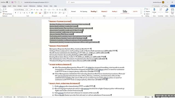Toggle Underline formatting
This screenshot has width=175, height=98.
pyautogui.click(x=20, y=13)
